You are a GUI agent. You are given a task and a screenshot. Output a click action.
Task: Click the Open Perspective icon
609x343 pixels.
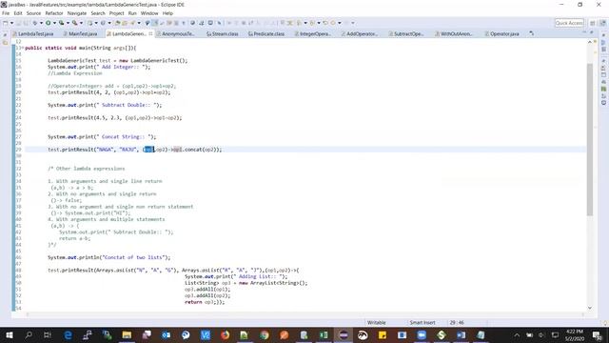(593, 23)
